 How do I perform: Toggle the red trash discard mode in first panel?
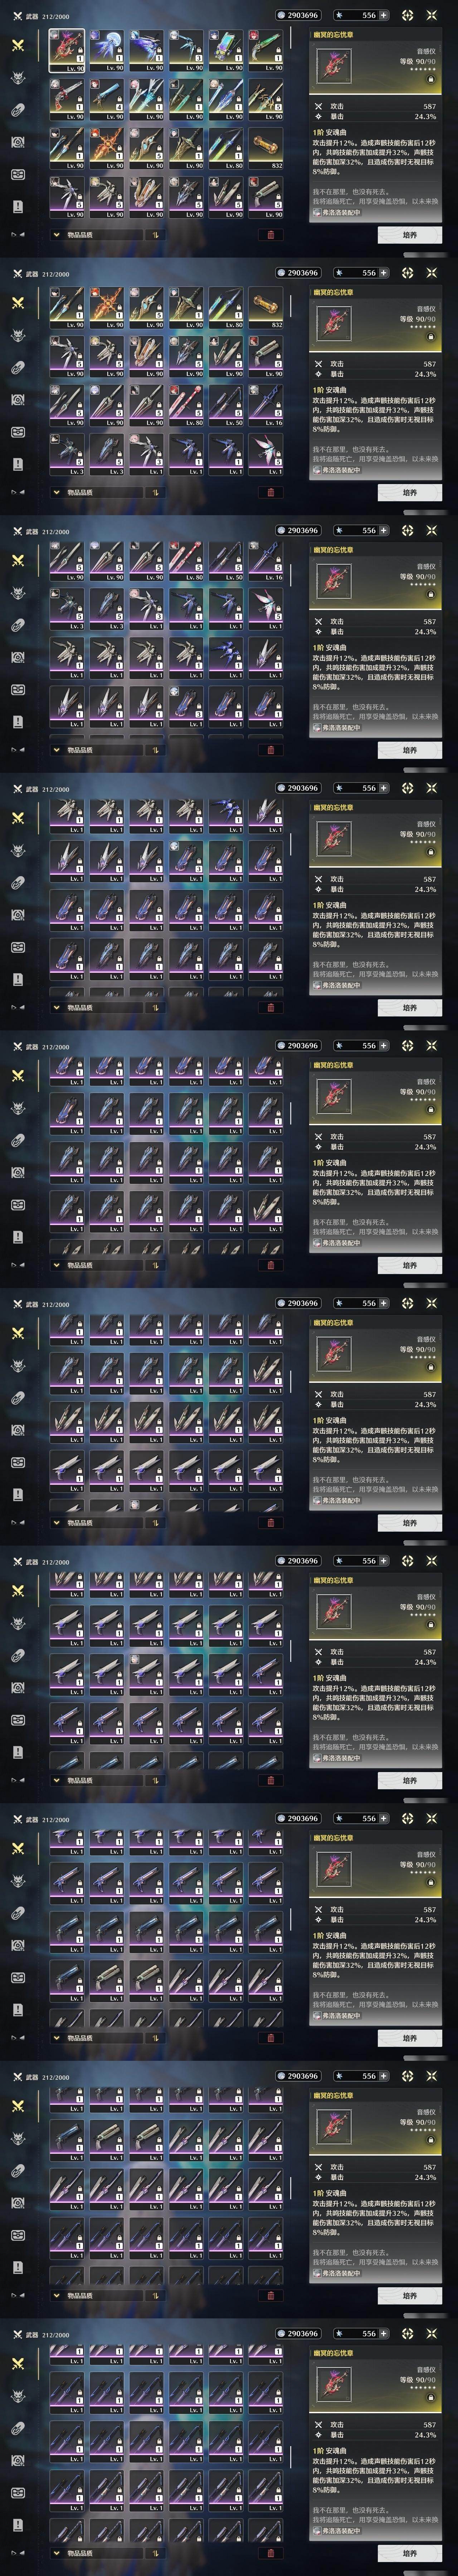271,235
